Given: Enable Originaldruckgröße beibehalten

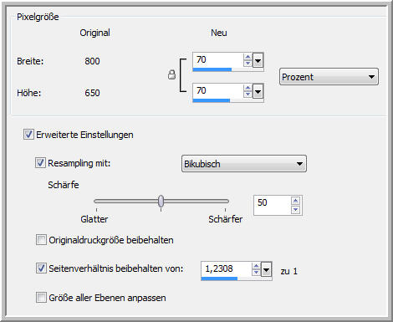Looking at the screenshot, I should pos(41,240).
